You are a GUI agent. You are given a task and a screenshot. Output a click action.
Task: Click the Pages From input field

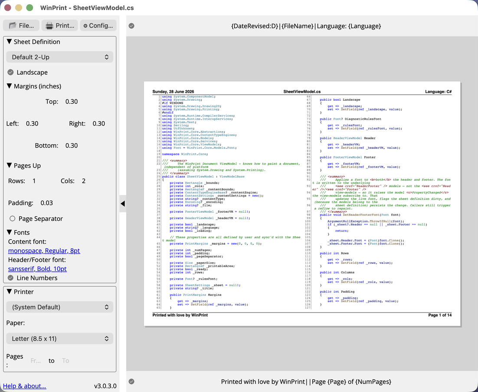36,361
